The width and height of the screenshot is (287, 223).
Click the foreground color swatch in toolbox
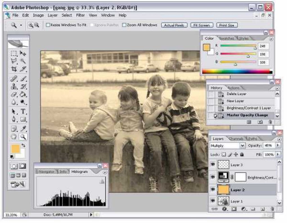point(15,149)
